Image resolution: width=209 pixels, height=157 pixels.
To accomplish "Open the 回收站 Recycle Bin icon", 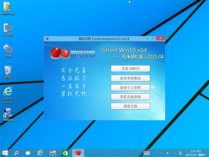I will [x=8, y=72].
